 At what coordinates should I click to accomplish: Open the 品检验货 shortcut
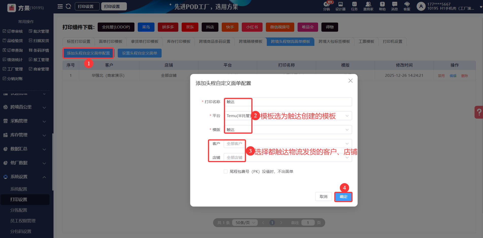click(13, 41)
